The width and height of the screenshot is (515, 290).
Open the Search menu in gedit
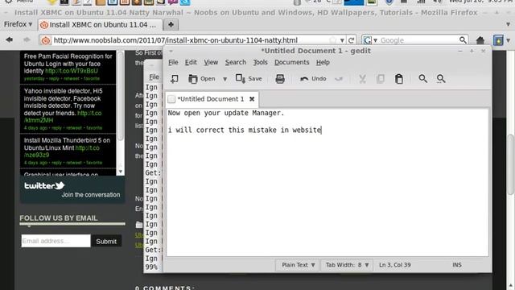coord(236,62)
